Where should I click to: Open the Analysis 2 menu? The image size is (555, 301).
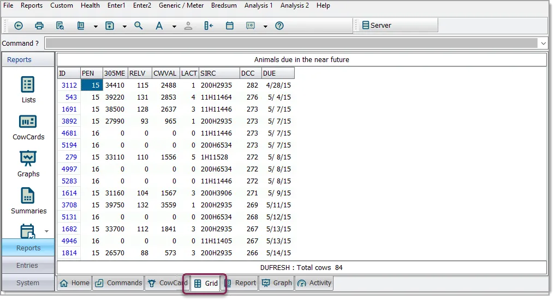[295, 5]
